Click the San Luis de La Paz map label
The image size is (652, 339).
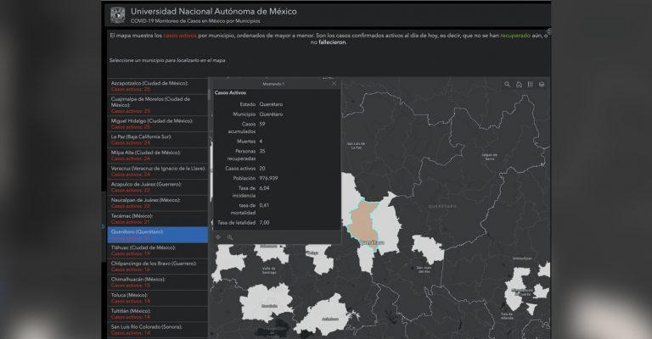click(x=356, y=146)
